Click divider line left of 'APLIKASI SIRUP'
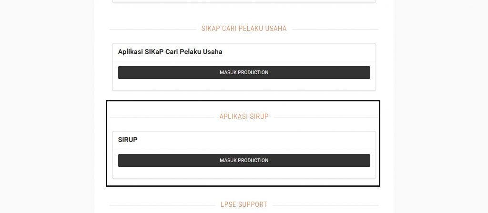The image size is (488, 213). (162, 117)
